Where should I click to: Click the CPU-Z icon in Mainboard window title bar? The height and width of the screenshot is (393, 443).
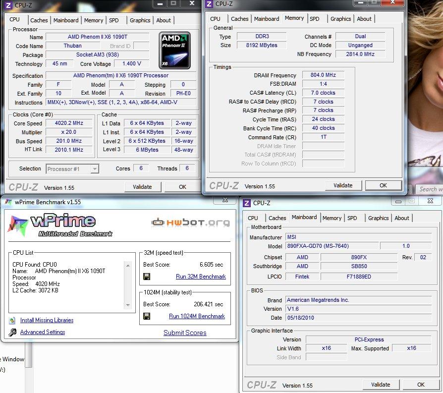247,203
